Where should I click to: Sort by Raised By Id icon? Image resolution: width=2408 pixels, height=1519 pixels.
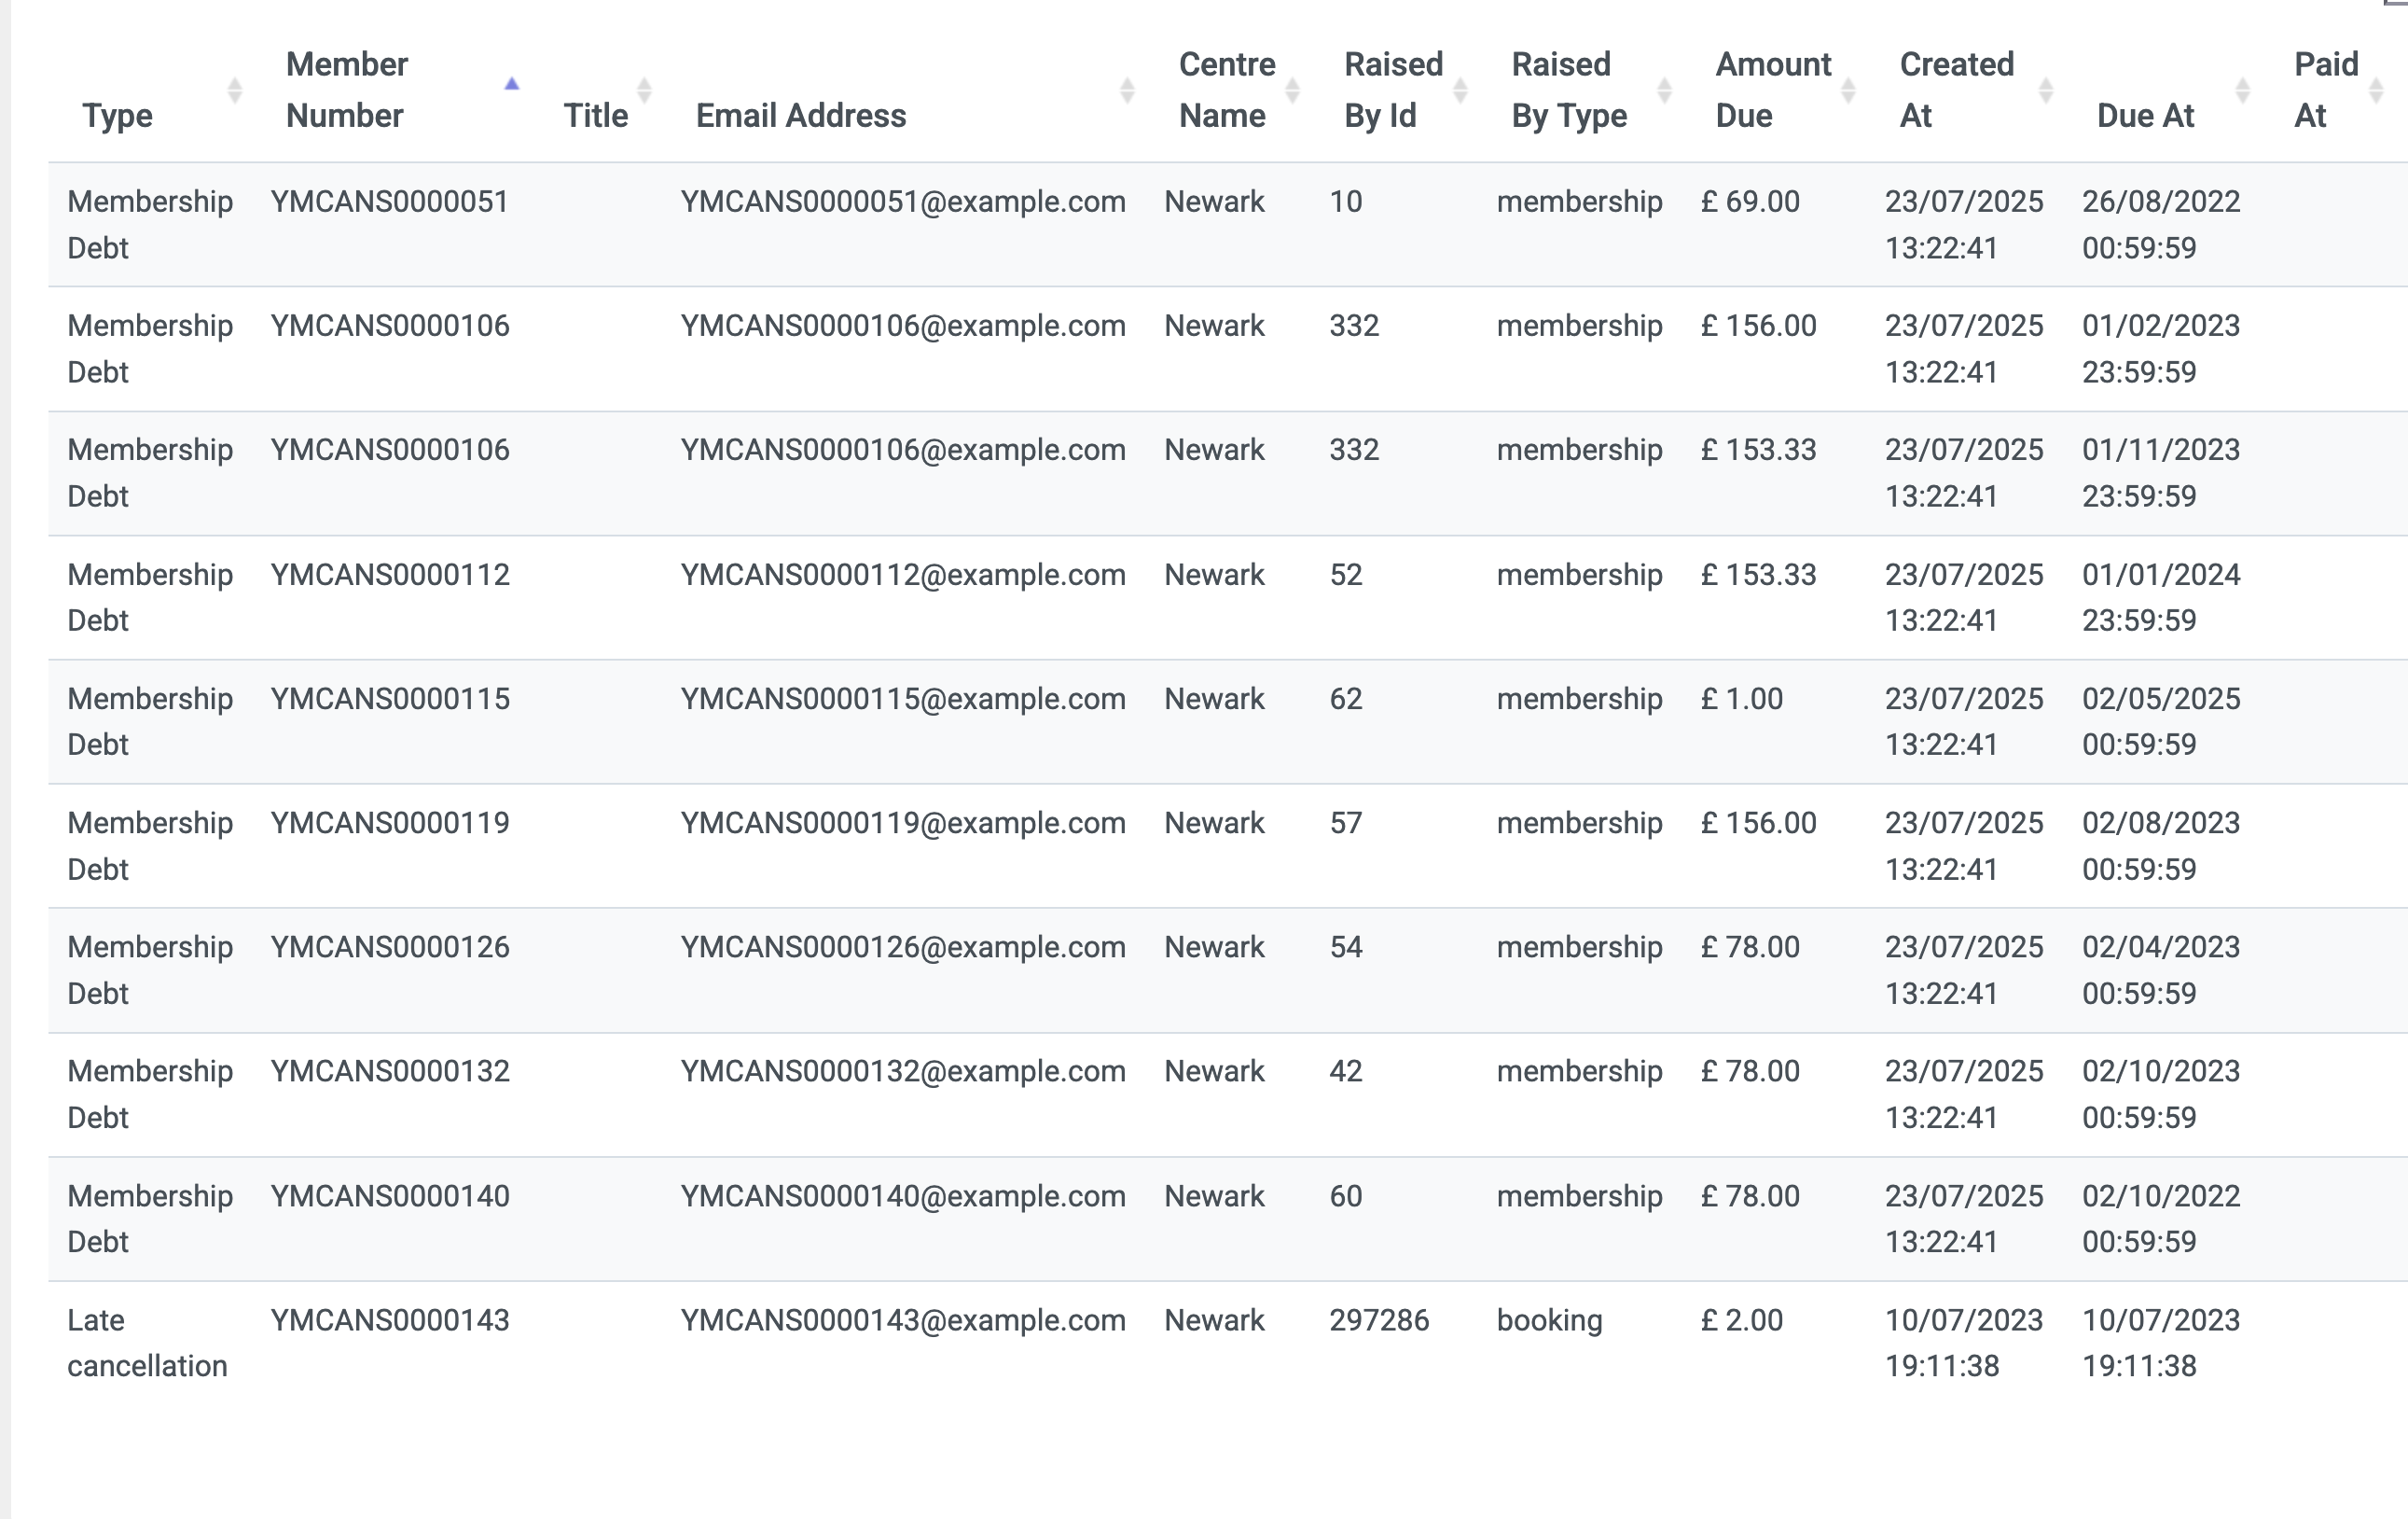(1460, 91)
